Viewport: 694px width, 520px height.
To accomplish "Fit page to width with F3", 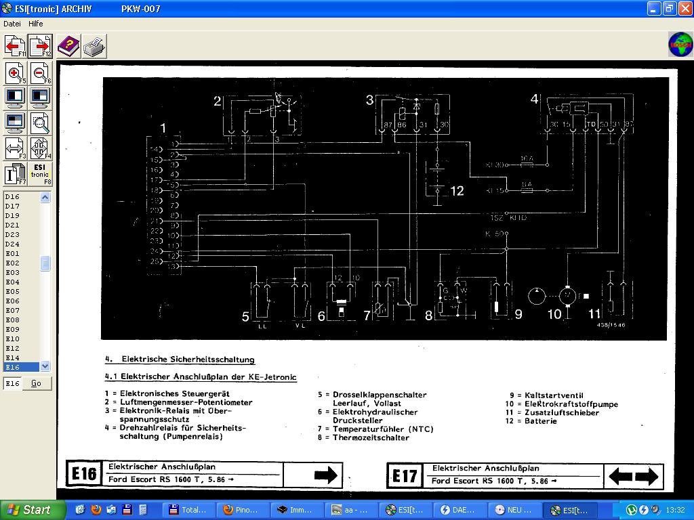I will [x=15, y=148].
